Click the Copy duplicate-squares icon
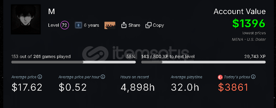 pyautogui.click(x=148, y=25)
